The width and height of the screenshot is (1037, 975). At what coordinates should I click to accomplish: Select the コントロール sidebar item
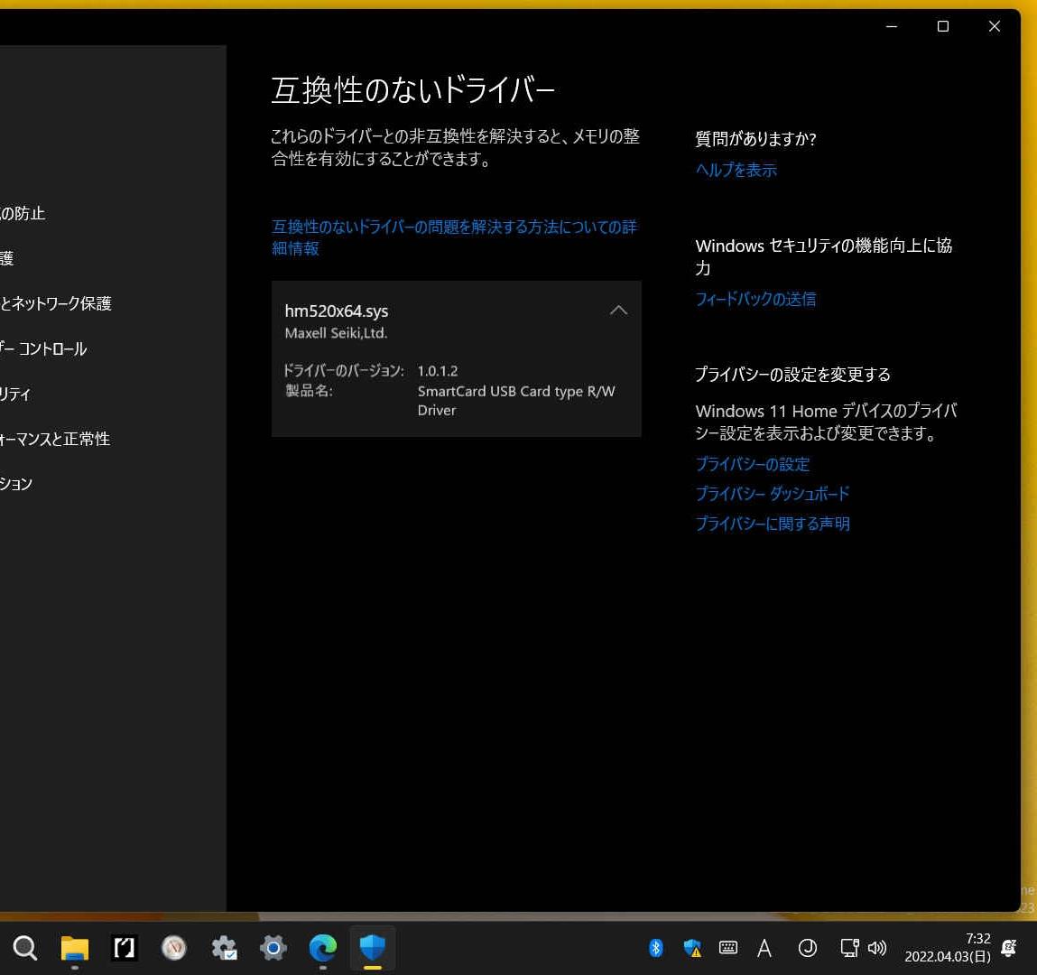tap(43, 348)
